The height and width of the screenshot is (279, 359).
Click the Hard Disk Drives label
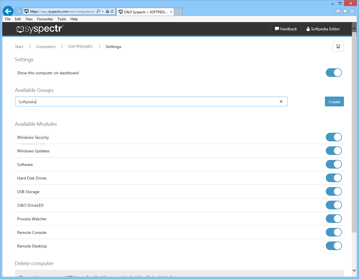(x=32, y=178)
